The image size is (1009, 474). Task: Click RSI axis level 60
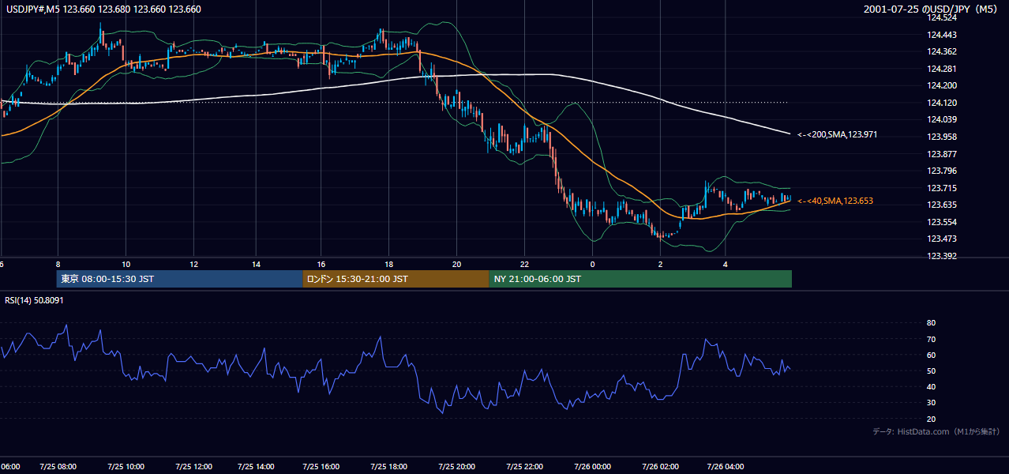point(932,355)
